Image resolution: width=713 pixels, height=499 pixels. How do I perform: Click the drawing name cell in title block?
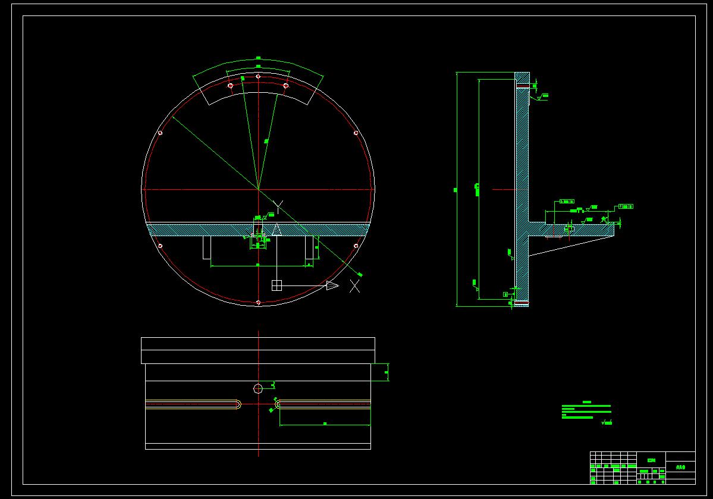tap(680, 467)
